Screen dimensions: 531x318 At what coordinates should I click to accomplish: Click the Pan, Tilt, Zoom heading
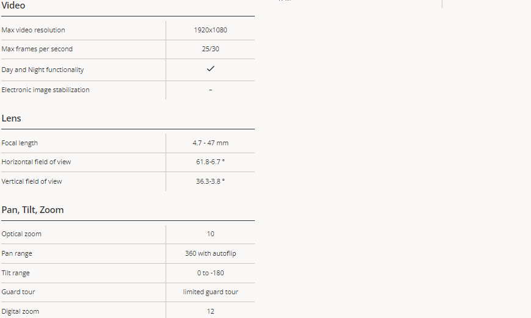click(32, 210)
